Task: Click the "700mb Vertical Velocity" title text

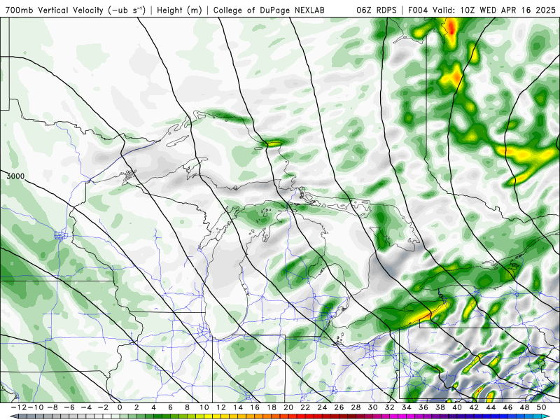Action: pyautogui.click(x=54, y=10)
